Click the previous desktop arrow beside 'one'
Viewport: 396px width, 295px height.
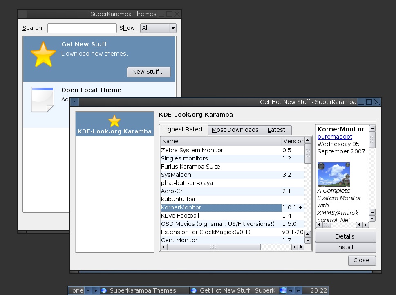(88, 290)
